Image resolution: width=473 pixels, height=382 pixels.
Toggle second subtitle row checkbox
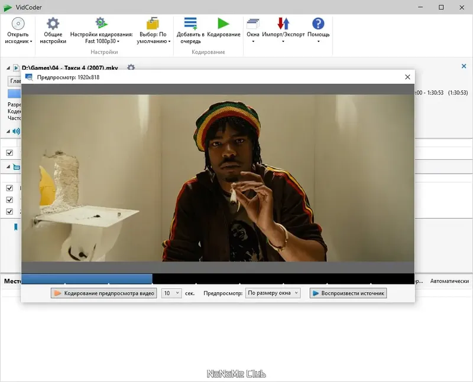click(x=9, y=200)
